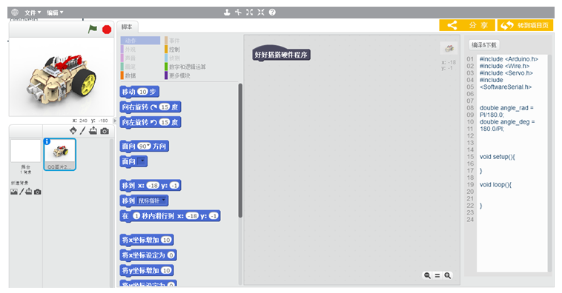Select the robot car sprite thumbnail

[x=60, y=155]
